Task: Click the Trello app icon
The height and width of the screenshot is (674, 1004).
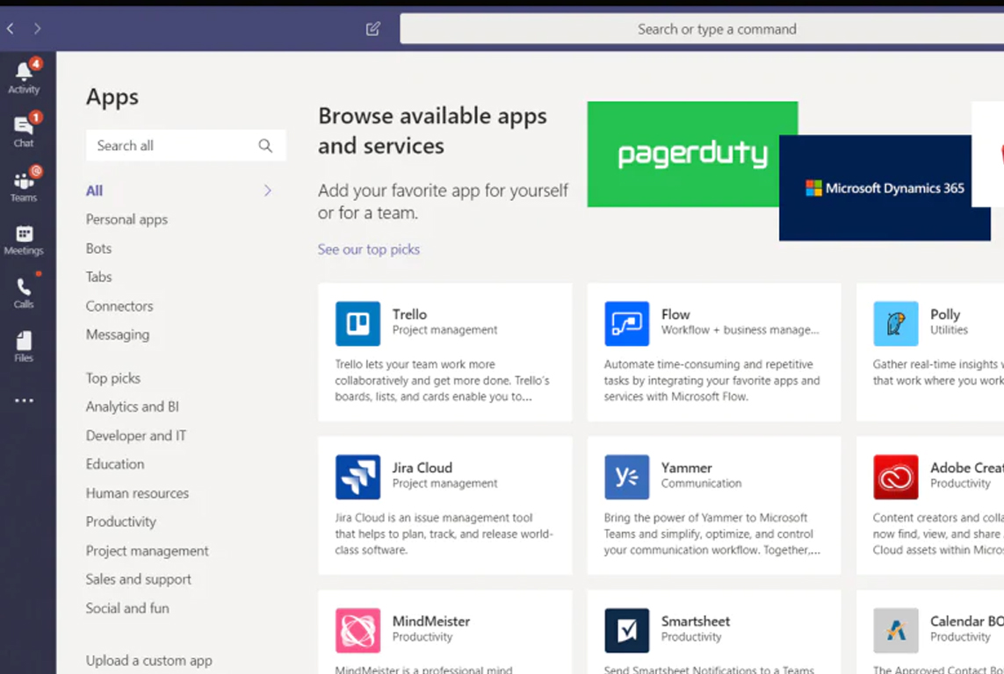Action: point(358,324)
